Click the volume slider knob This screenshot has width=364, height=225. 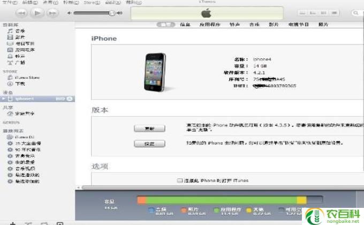[112, 13]
